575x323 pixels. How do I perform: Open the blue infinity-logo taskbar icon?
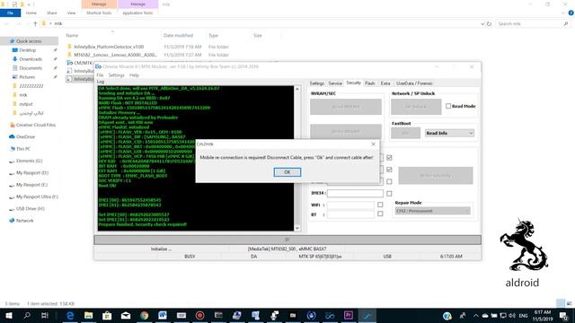pos(330,315)
